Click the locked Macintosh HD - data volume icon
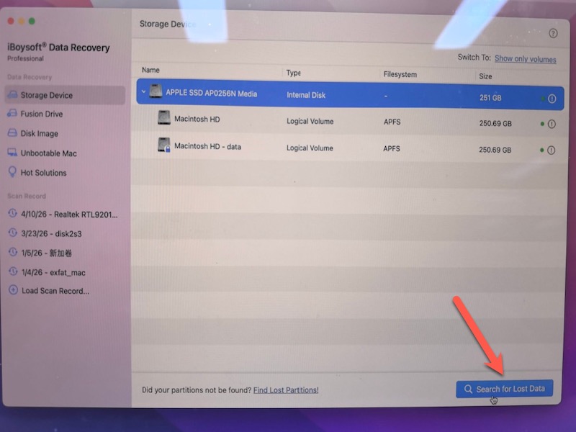The image size is (576, 432). coord(164,145)
